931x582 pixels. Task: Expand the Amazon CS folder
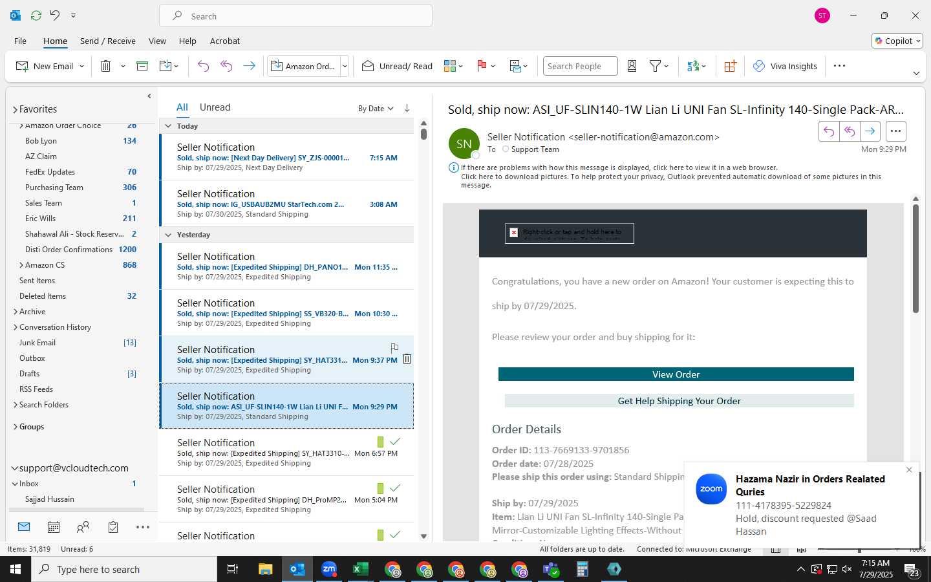coord(21,265)
